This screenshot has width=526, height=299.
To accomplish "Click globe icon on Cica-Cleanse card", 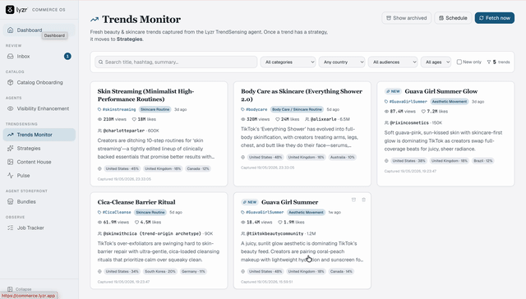I will click(x=99, y=272).
